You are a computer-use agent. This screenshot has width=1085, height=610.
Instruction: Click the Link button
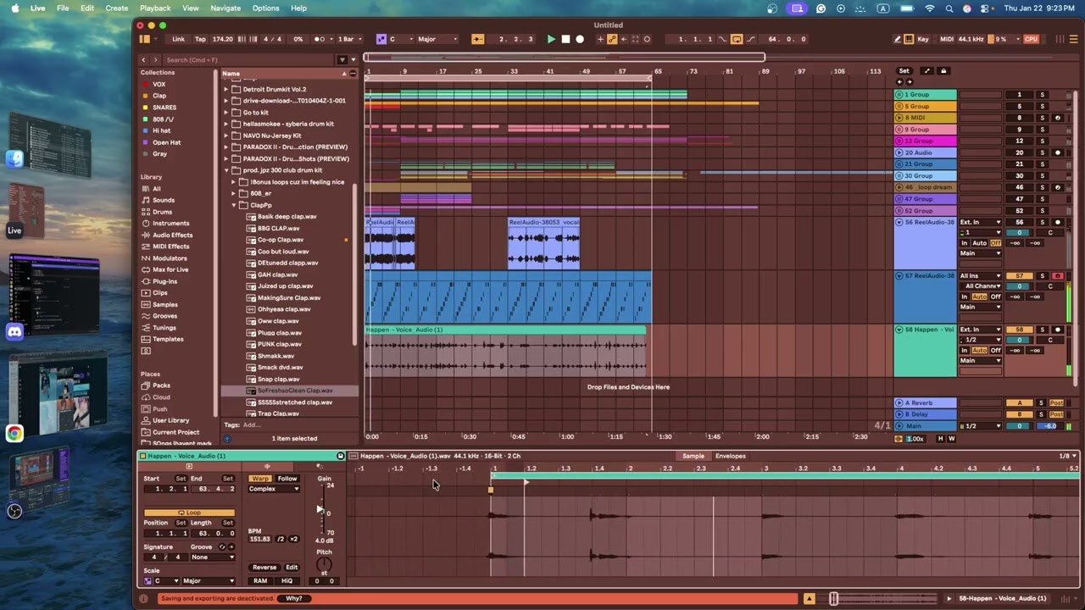[178, 39]
